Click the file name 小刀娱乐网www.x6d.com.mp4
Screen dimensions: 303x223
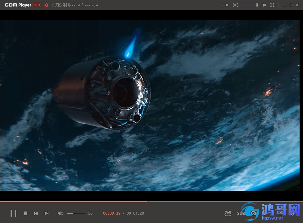click(75, 5)
